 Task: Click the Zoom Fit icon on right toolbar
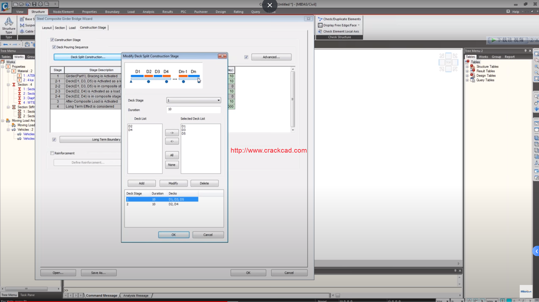536,54
